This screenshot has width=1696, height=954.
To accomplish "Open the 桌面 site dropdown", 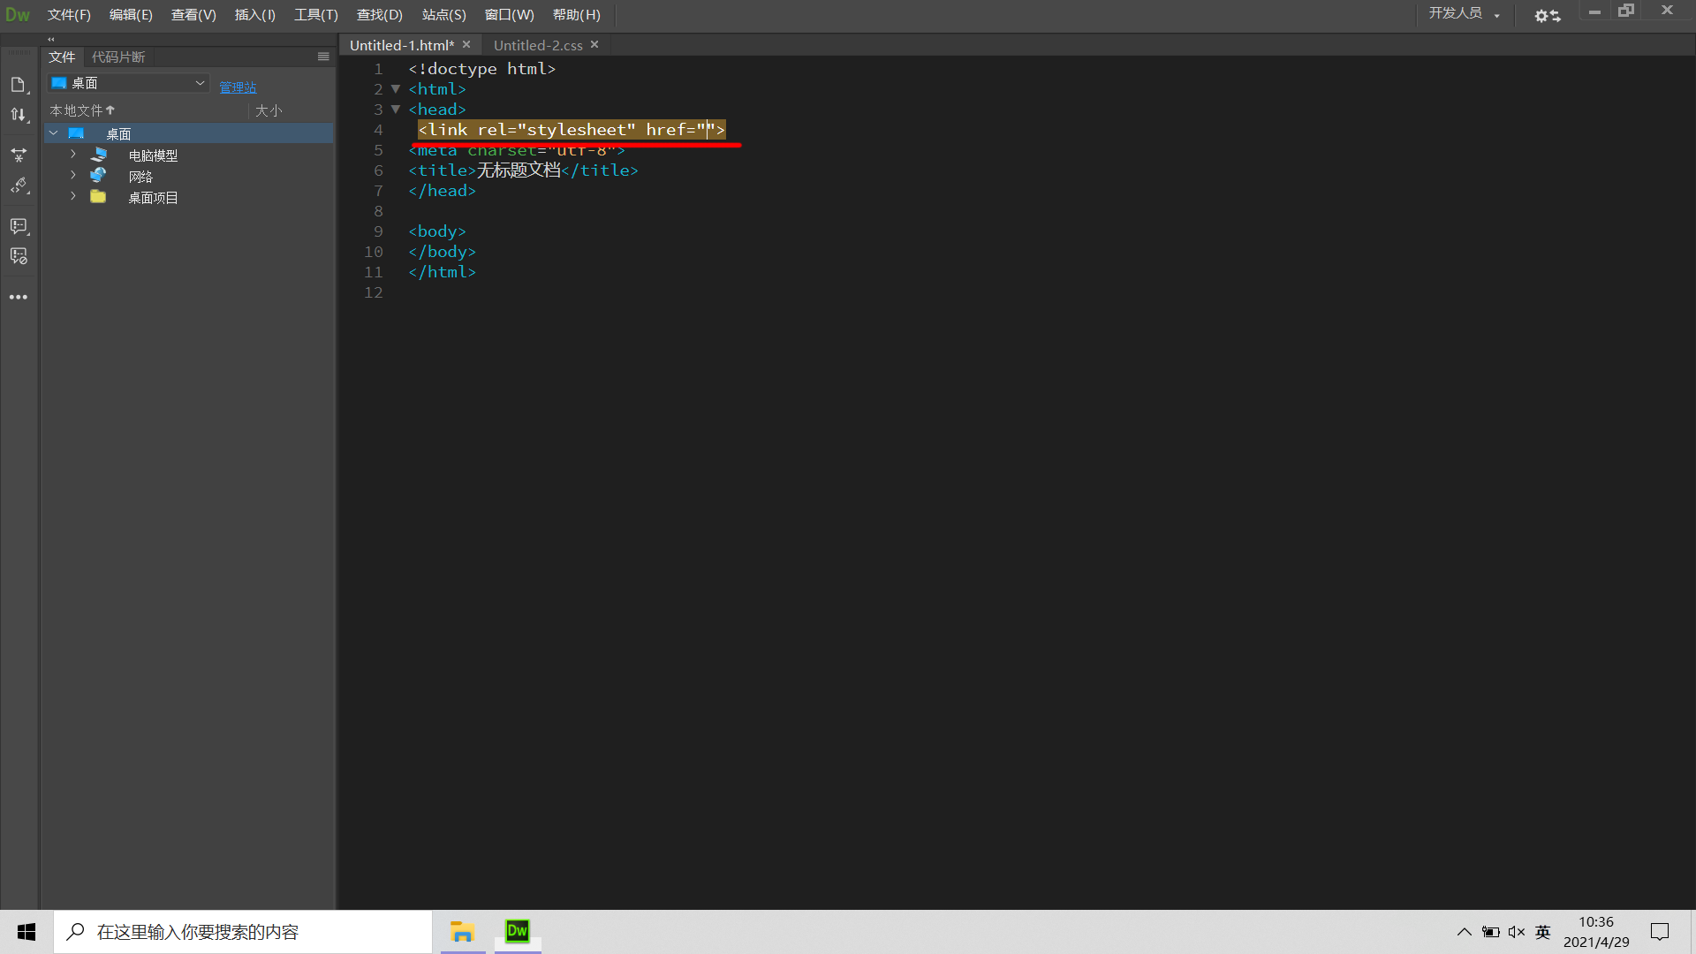I will coord(128,83).
